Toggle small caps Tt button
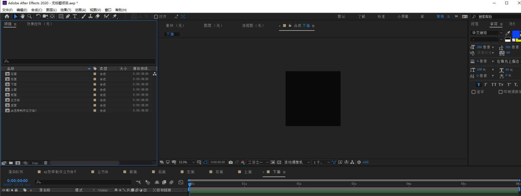This screenshot has width=521, height=196. [x=501, y=85]
